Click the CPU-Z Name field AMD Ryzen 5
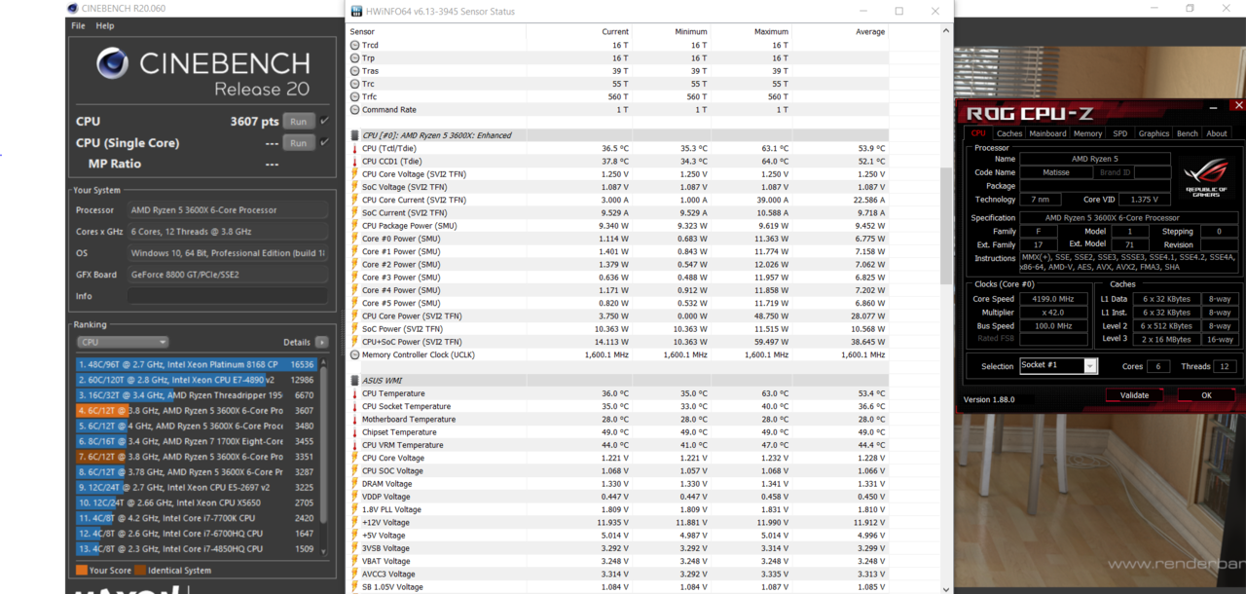This screenshot has width=1246, height=594. pyautogui.click(x=1094, y=159)
